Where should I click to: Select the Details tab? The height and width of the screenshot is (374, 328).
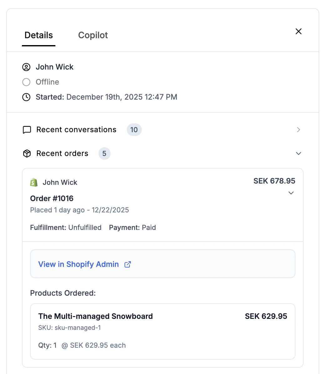(38, 35)
